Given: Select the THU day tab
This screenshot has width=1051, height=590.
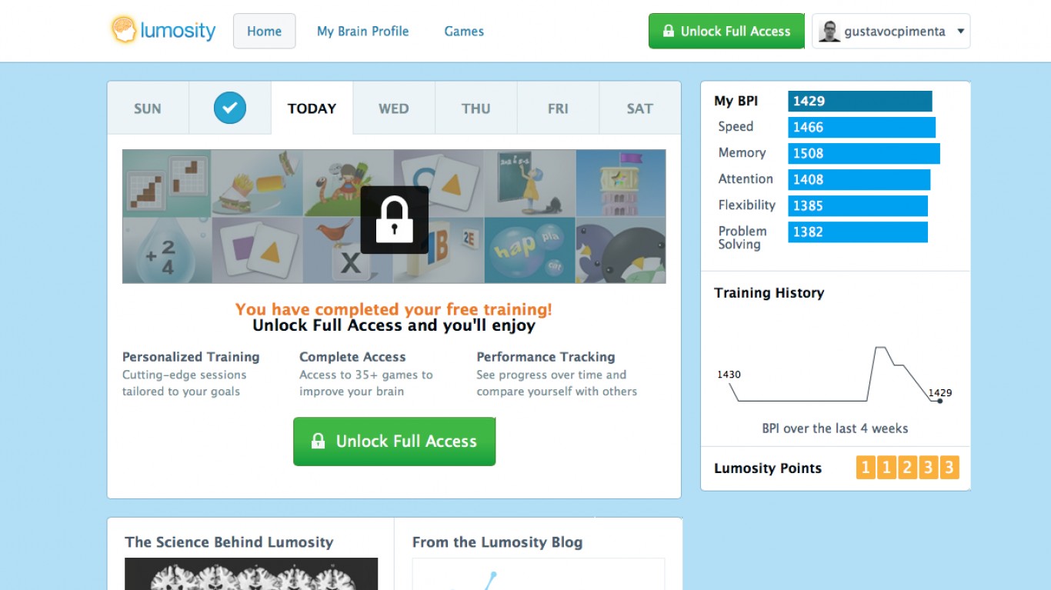Looking at the screenshot, I should pyautogui.click(x=476, y=108).
